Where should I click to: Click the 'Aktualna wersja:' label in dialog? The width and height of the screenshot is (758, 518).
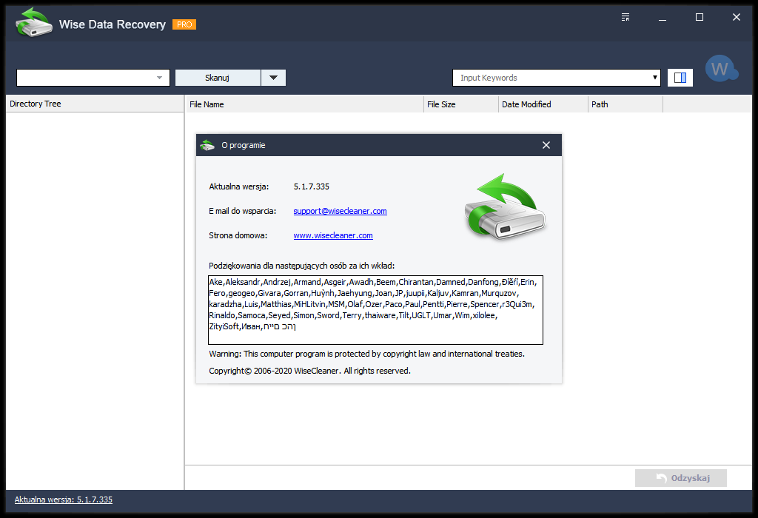coord(239,186)
